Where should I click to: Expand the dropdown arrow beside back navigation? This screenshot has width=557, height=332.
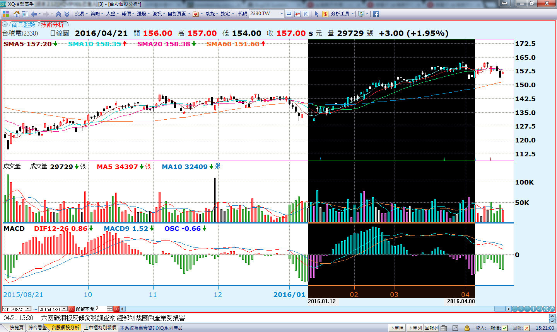coord(39,14)
